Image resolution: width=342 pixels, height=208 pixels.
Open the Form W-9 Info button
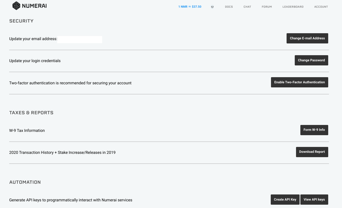[x=314, y=130]
